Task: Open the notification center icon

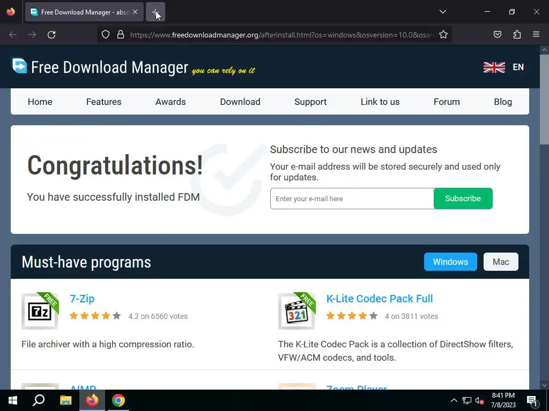Action: [532, 400]
